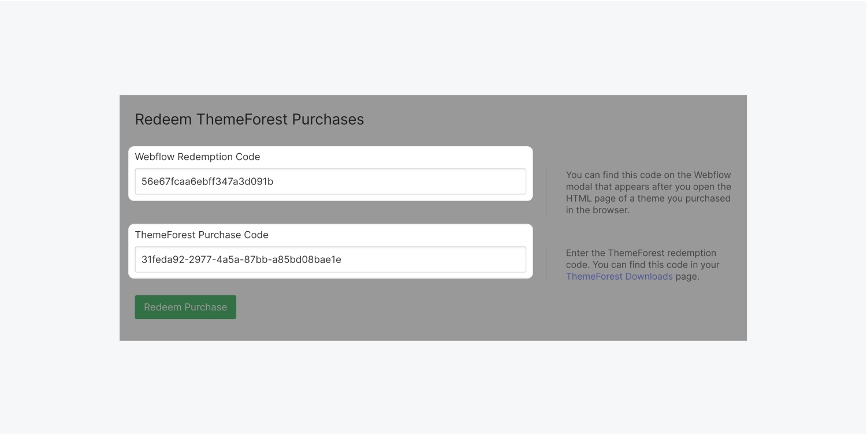Click the 'in the browser.' help text line
This screenshot has width=867, height=434.
[597, 210]
